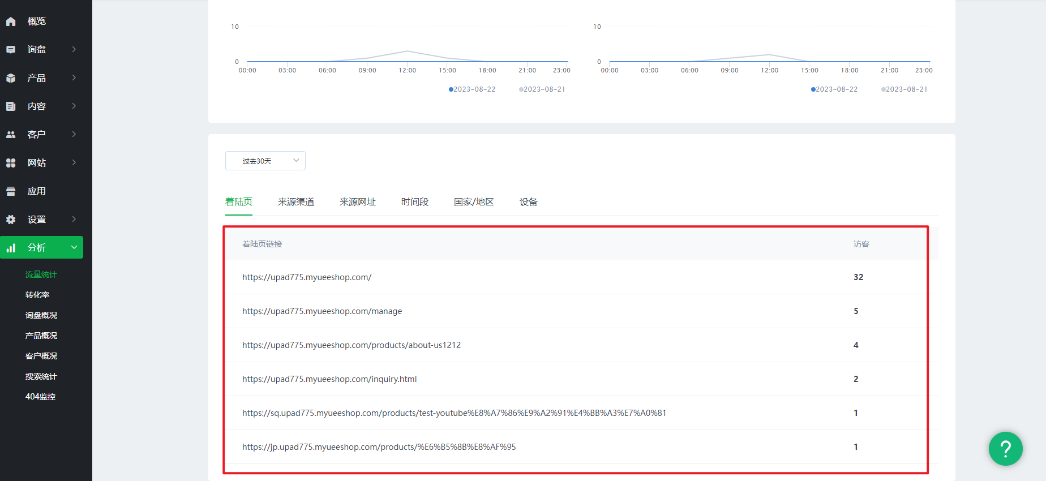Click the home icon beside 概览

11,22
